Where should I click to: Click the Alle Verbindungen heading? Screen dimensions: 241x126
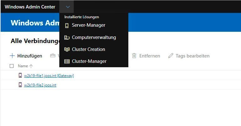pos(35,41)
